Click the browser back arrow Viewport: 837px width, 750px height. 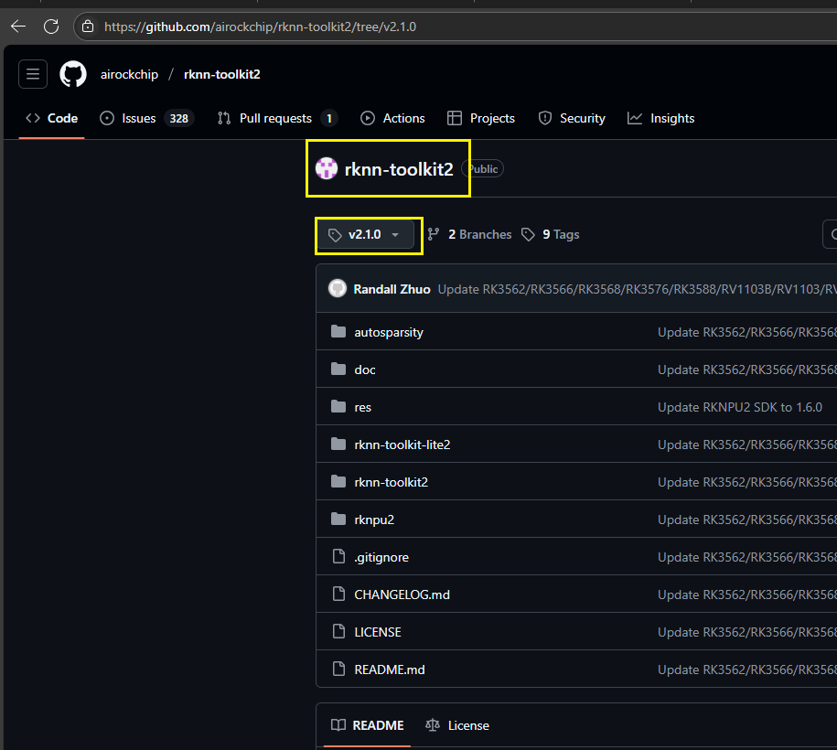click(18, 27)
